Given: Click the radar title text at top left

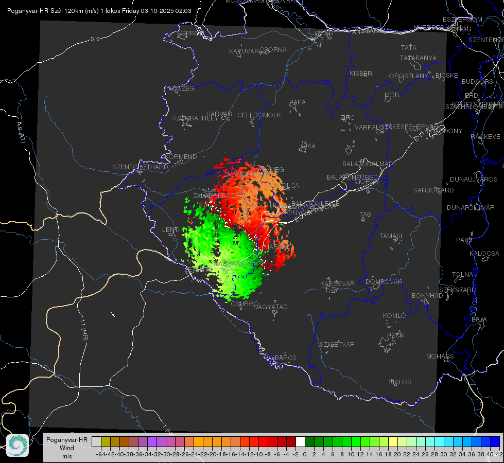Looking at the screenshot, I should pos(99,11).
